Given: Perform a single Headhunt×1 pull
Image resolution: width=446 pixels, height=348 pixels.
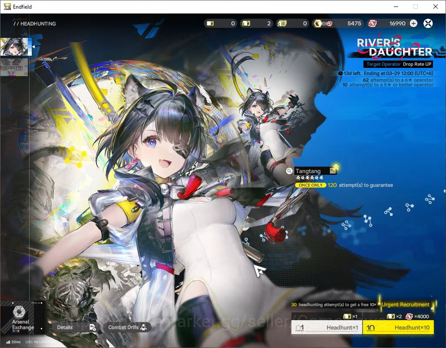Looking at the screenshot, I should coord(326,327).
